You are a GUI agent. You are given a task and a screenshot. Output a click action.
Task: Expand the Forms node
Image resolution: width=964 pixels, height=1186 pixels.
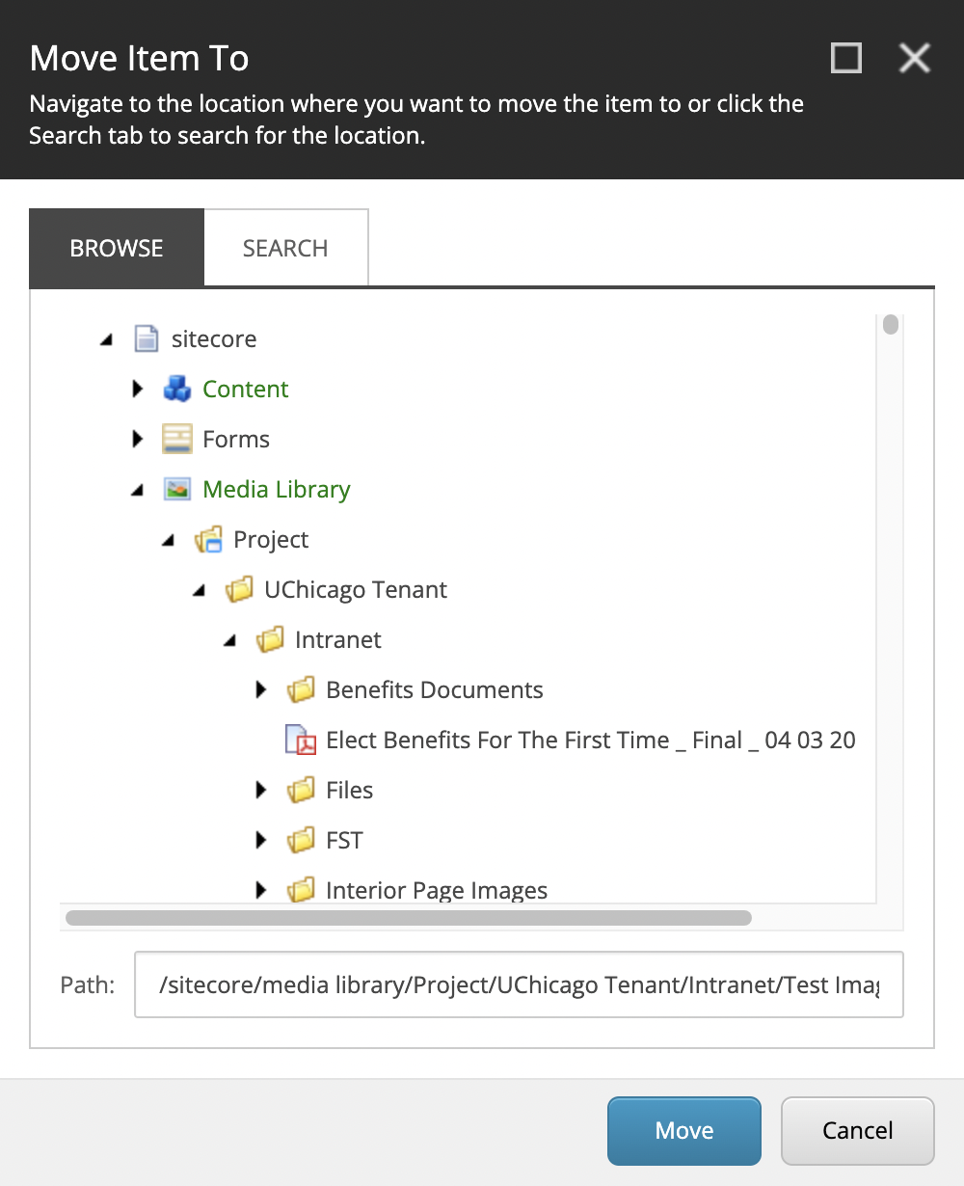[137, 439]
